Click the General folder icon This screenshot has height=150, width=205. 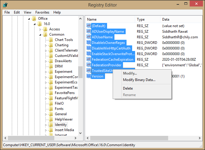51,114
